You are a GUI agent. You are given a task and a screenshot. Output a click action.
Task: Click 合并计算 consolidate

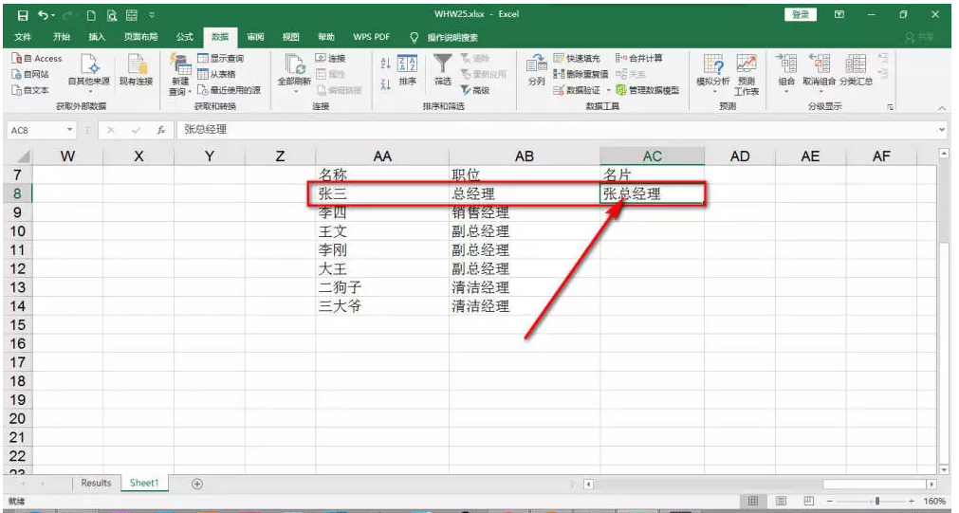[x=638, y=59]
